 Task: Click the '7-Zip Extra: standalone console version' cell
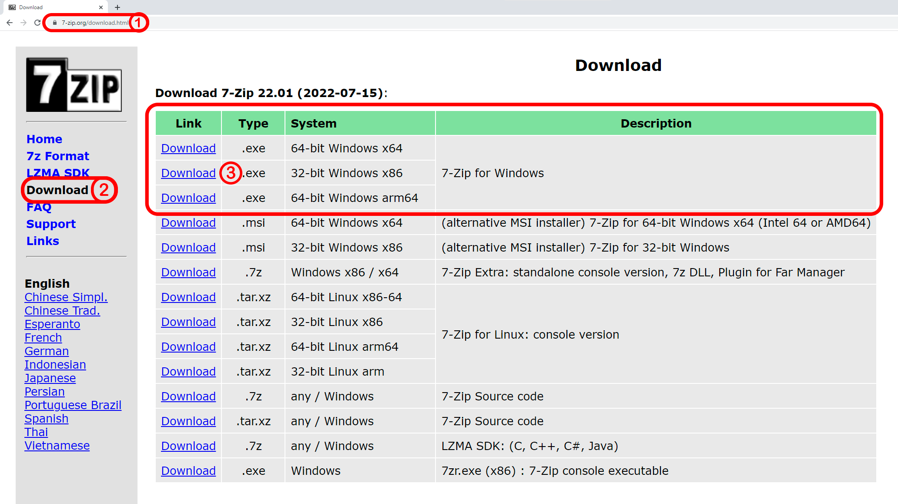tap(656, 272)
